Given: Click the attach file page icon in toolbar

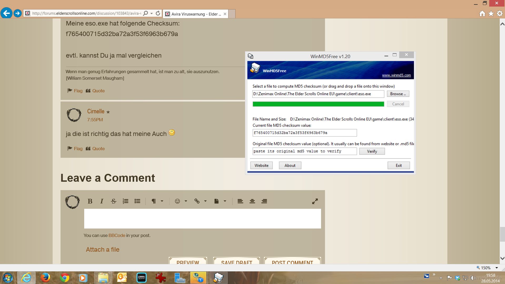Looking at the screenshot, I should (216, 201).
